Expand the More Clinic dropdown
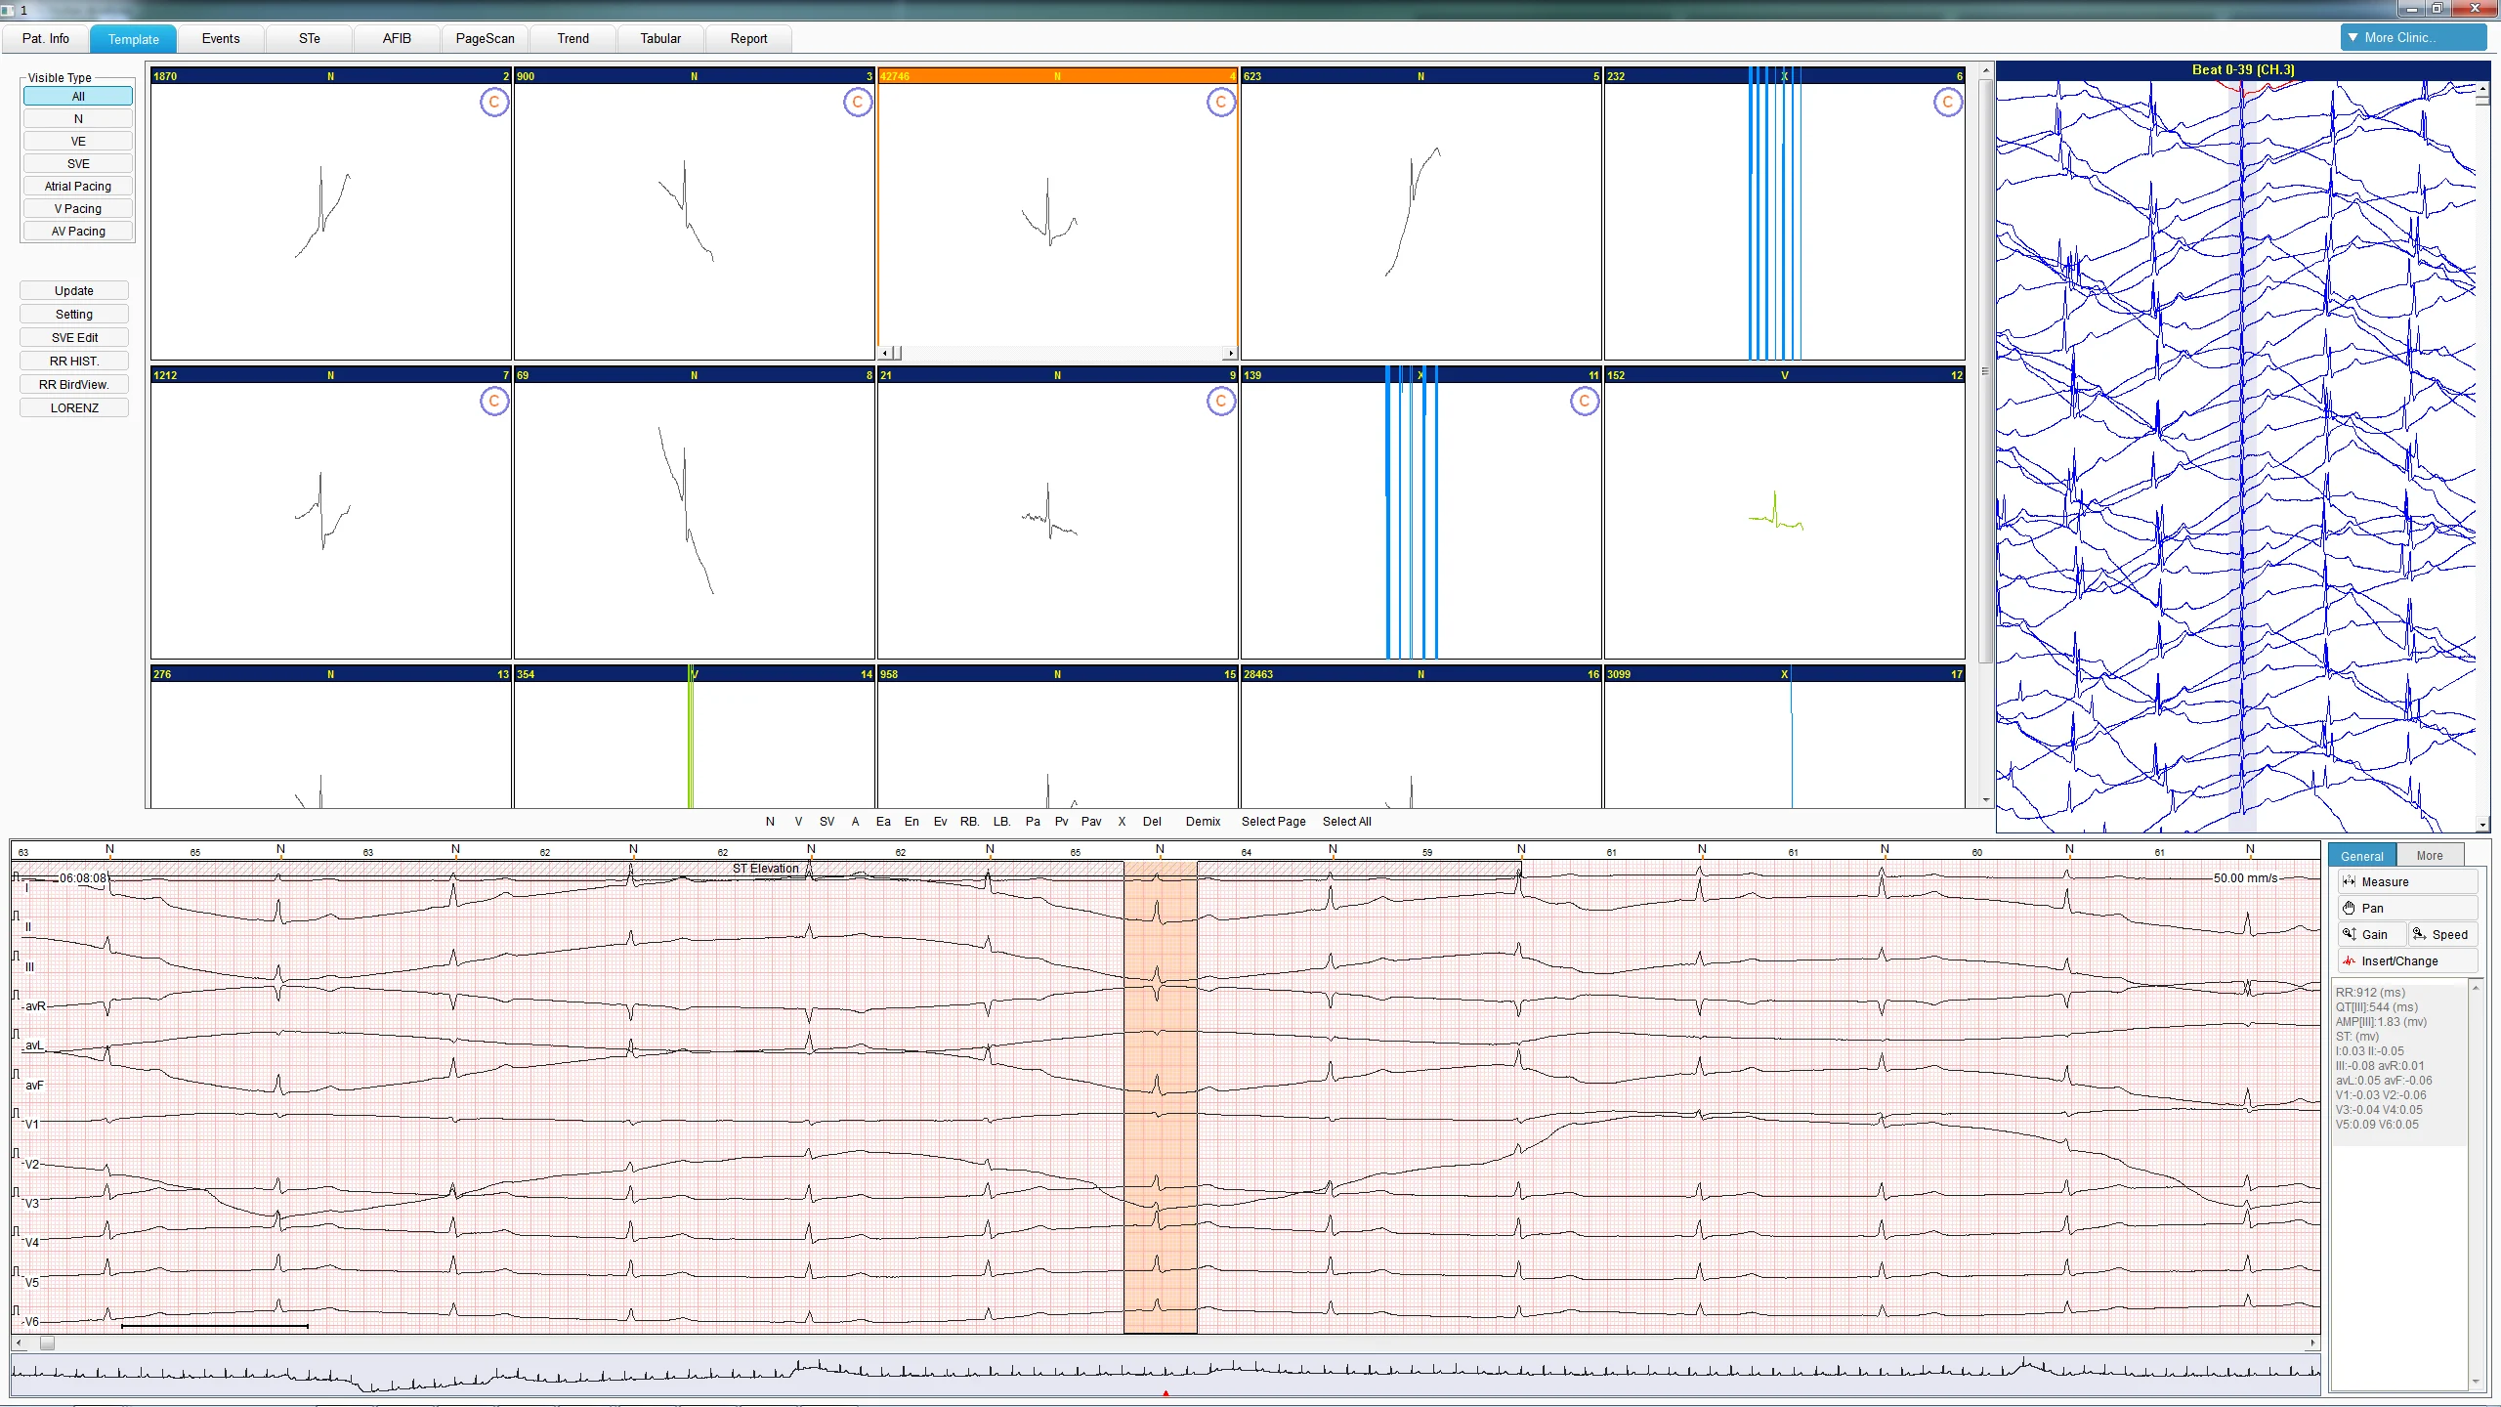Image resolution: width=2501 pixels, height=1407 pixels. [2412, 37]
